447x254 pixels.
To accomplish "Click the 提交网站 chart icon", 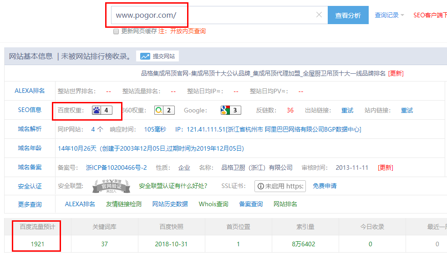I will click(145, 56).
